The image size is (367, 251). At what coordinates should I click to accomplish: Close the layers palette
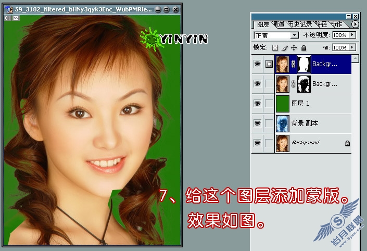(356, 16)
